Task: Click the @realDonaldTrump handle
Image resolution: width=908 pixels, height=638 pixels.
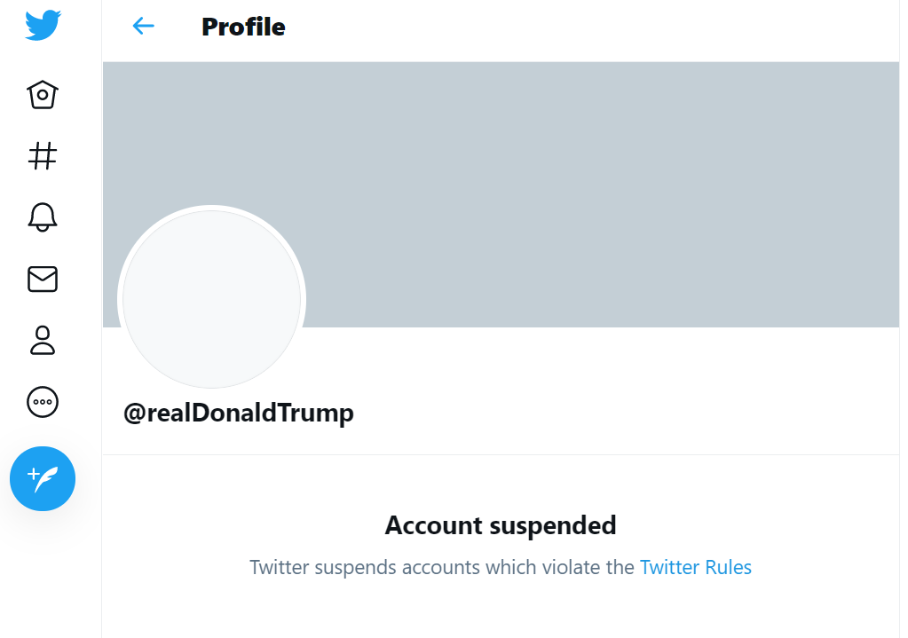Action: (238, 413)
